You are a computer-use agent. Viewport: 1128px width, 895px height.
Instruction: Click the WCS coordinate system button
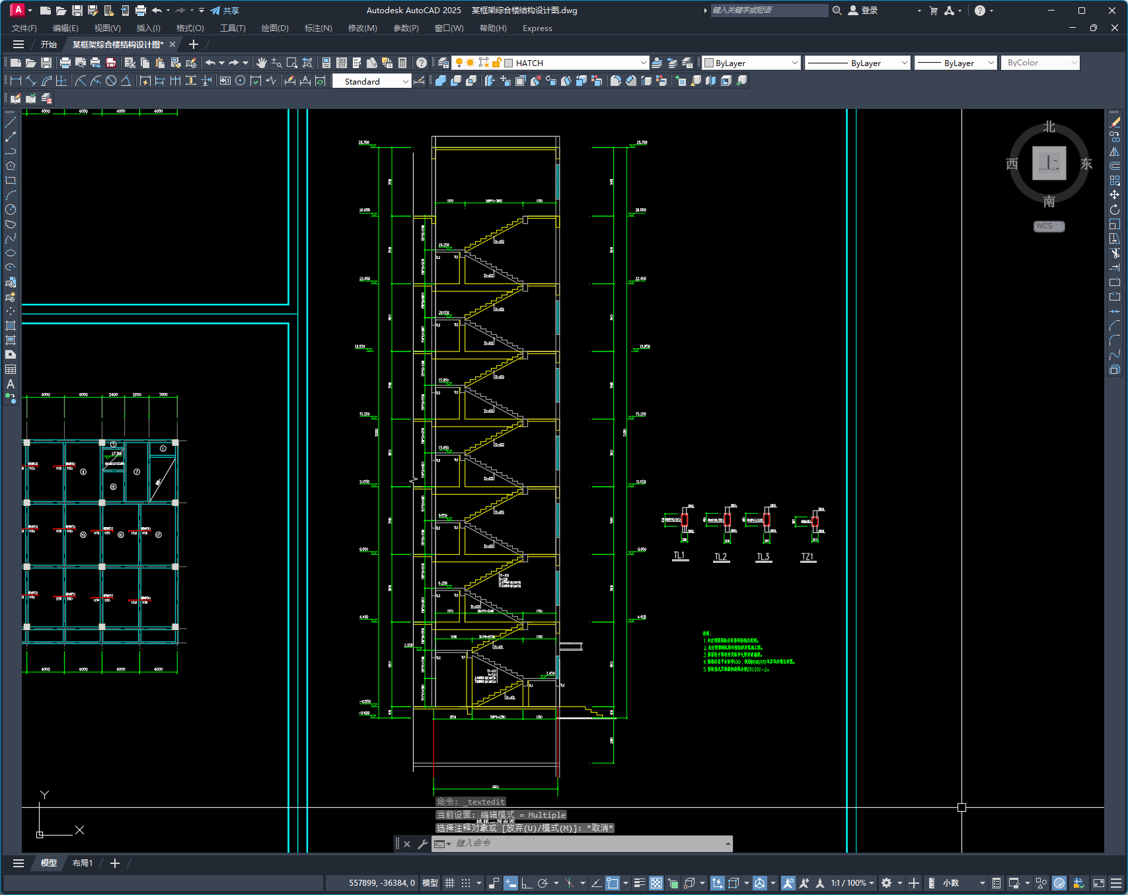coord(1048,226)
